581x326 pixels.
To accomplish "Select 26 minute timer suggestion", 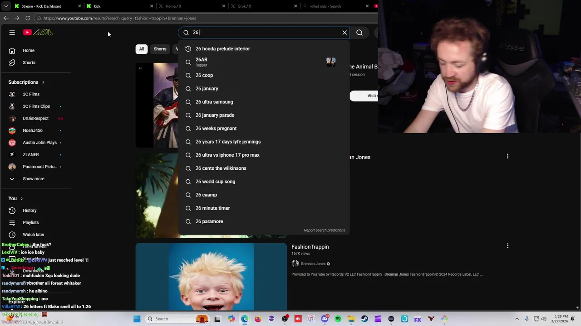I will coord(264,208).
